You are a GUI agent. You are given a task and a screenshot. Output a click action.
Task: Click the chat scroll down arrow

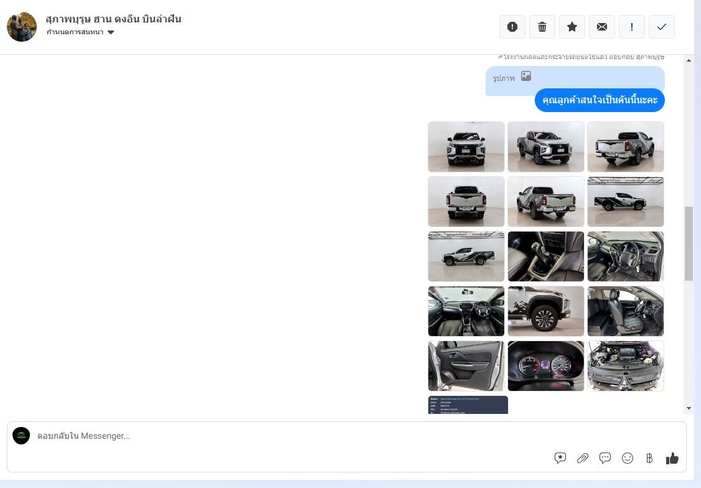[689, 408]
